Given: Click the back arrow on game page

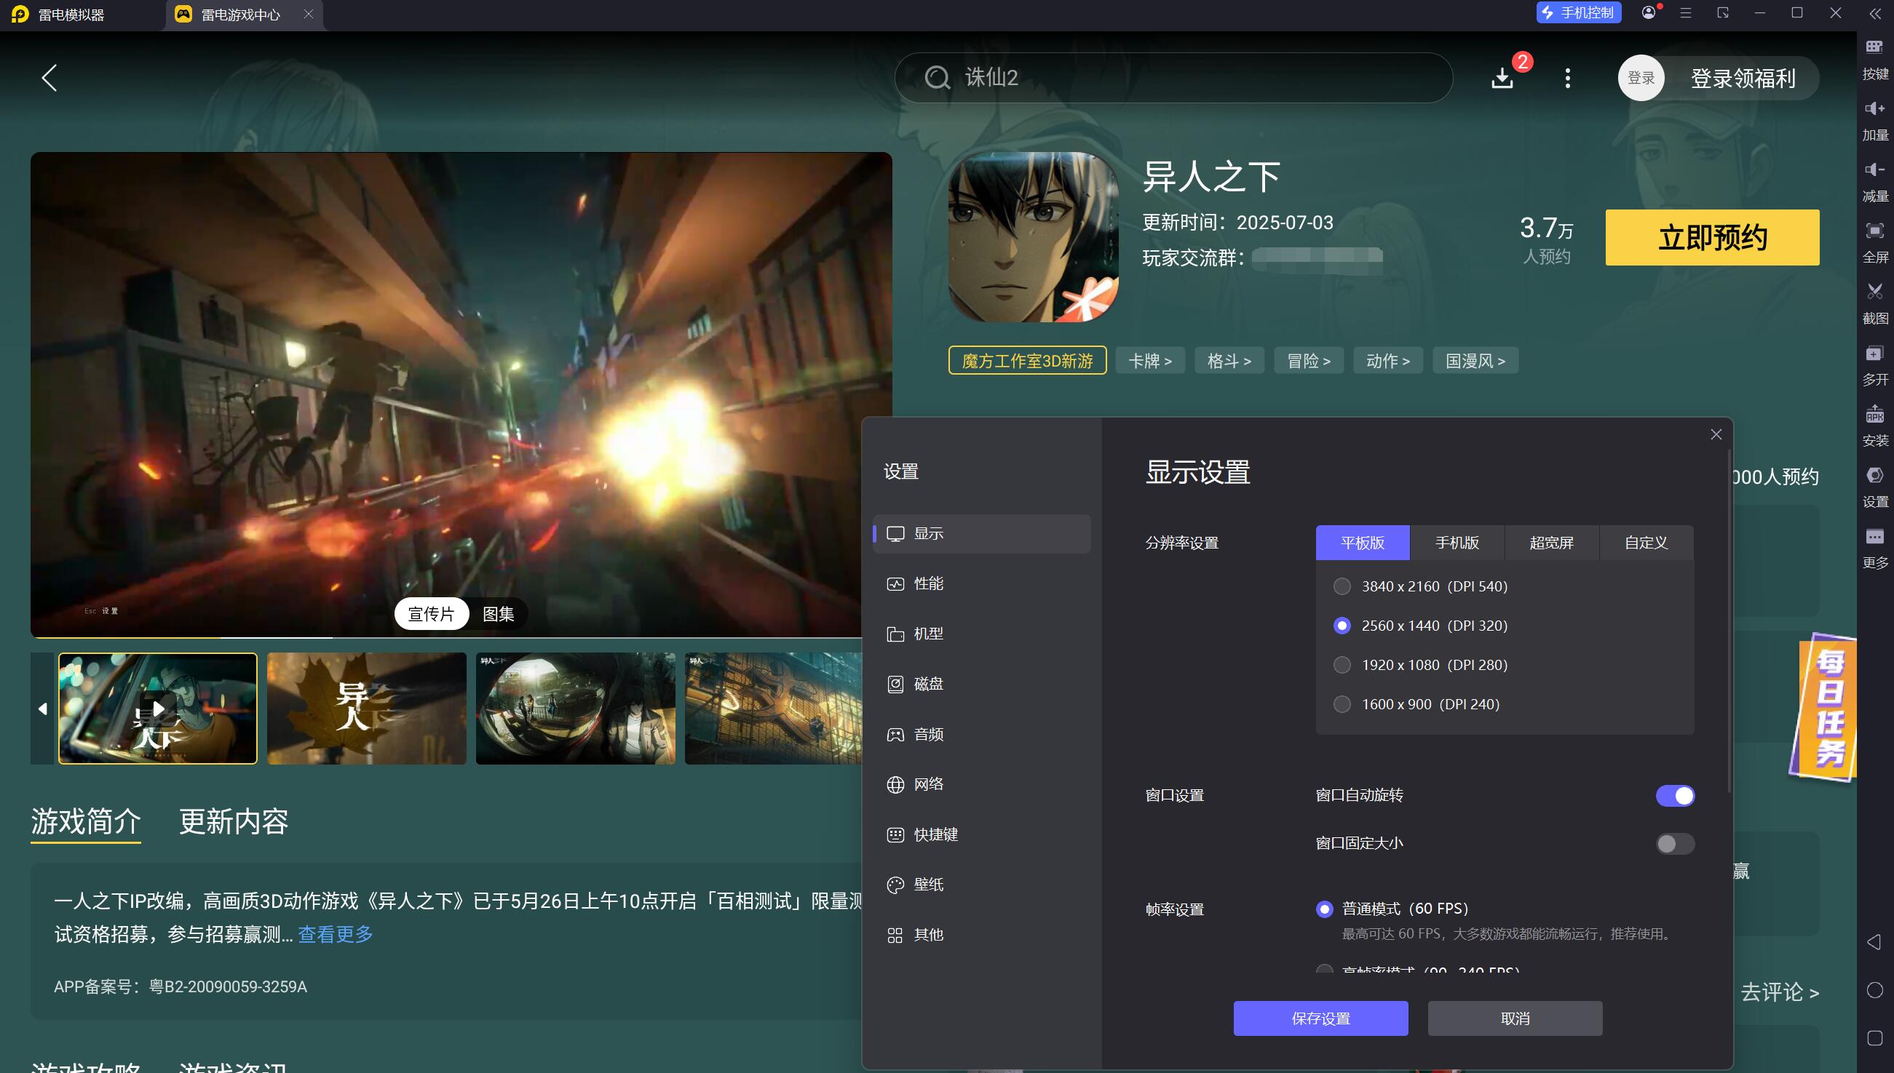Looking at the screenshot, I should click(x=49, y=78).
